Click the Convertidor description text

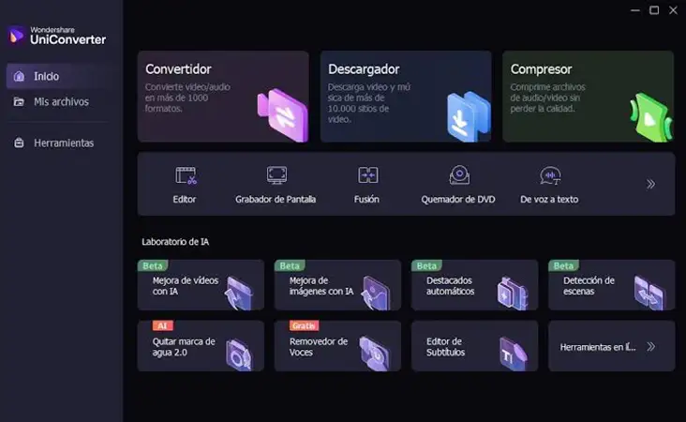187,98
